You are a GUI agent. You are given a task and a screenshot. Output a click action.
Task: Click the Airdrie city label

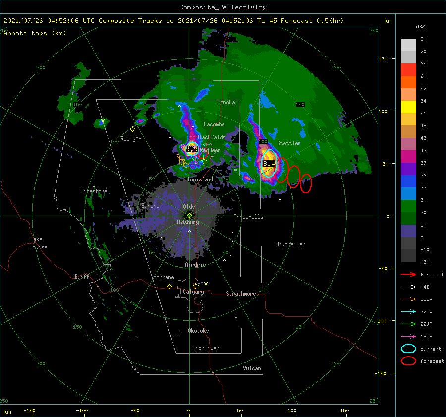pos(195,265)
